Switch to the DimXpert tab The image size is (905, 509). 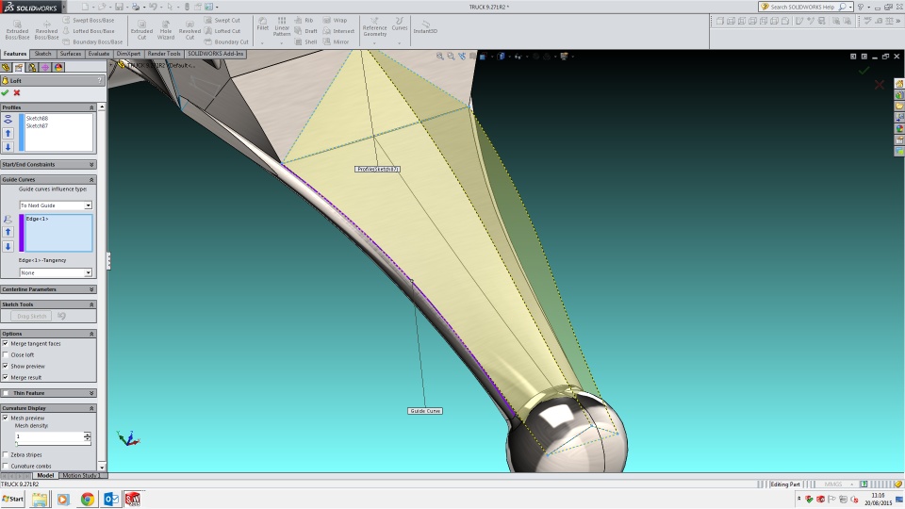point(128,54)
